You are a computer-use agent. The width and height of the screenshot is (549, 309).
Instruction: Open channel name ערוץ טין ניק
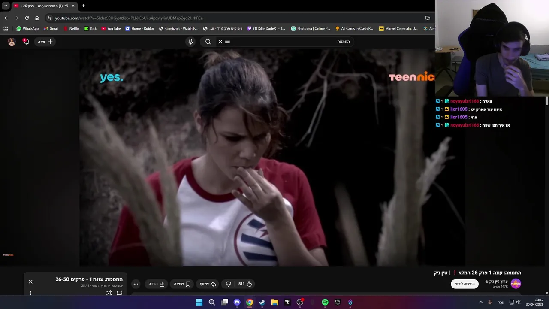click(x=498, y=282)
